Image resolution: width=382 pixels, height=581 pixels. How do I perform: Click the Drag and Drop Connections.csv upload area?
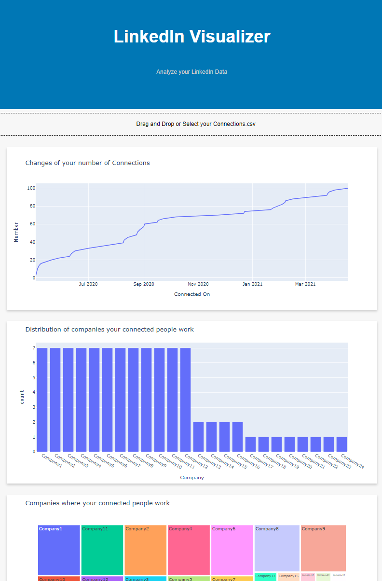pos(191,124)
